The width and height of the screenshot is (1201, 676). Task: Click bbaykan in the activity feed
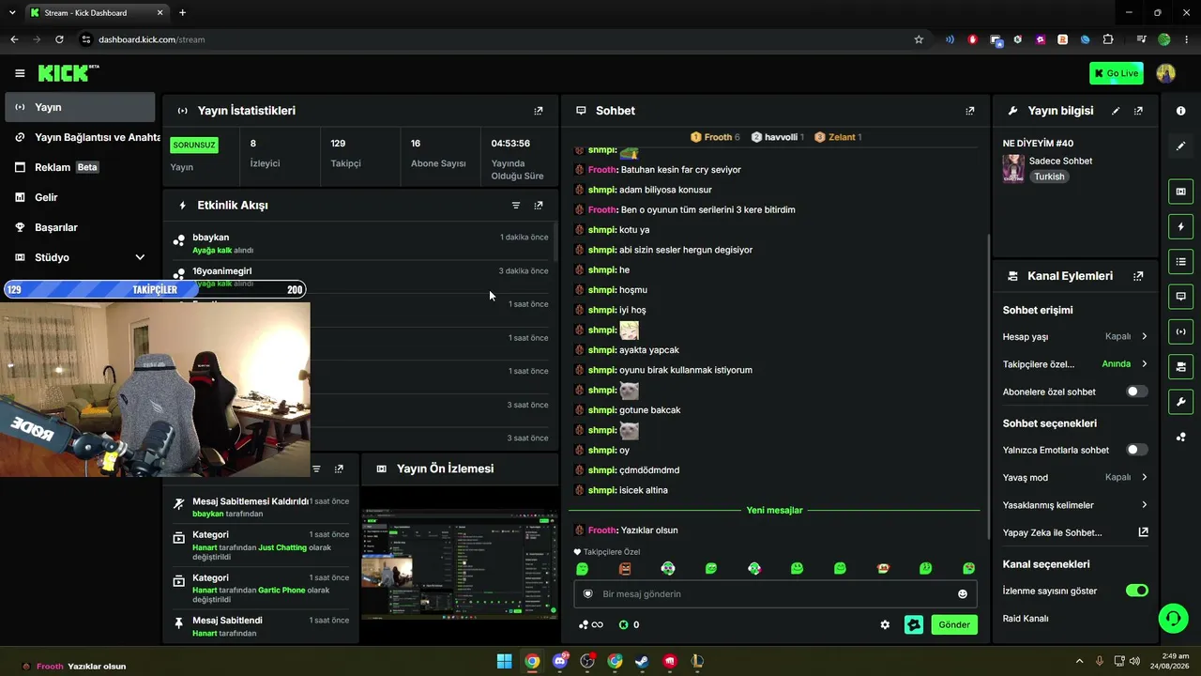click(x=211, y=238)
